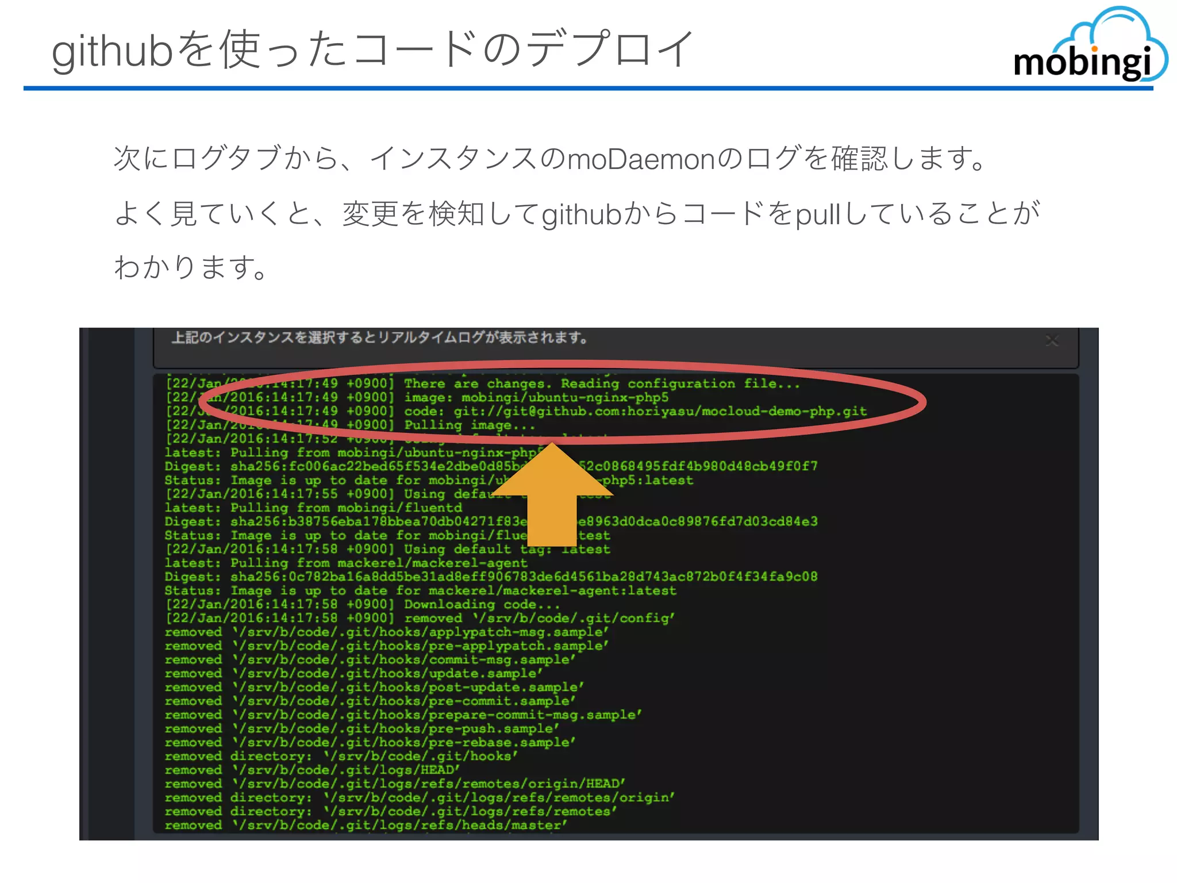Select removed line for hooks/post-update.sample
This screenshot has width=1177, height=883.
point(374,687)
